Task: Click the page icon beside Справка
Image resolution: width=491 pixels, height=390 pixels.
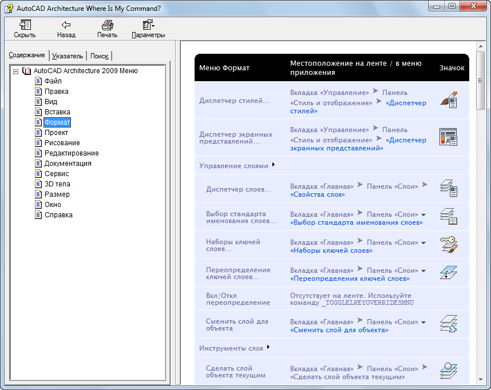Action: [38, 214]
